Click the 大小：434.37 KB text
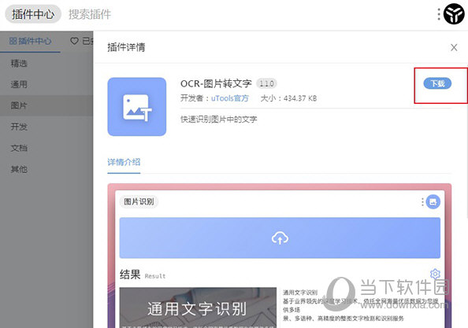 (x=288, y=98)
